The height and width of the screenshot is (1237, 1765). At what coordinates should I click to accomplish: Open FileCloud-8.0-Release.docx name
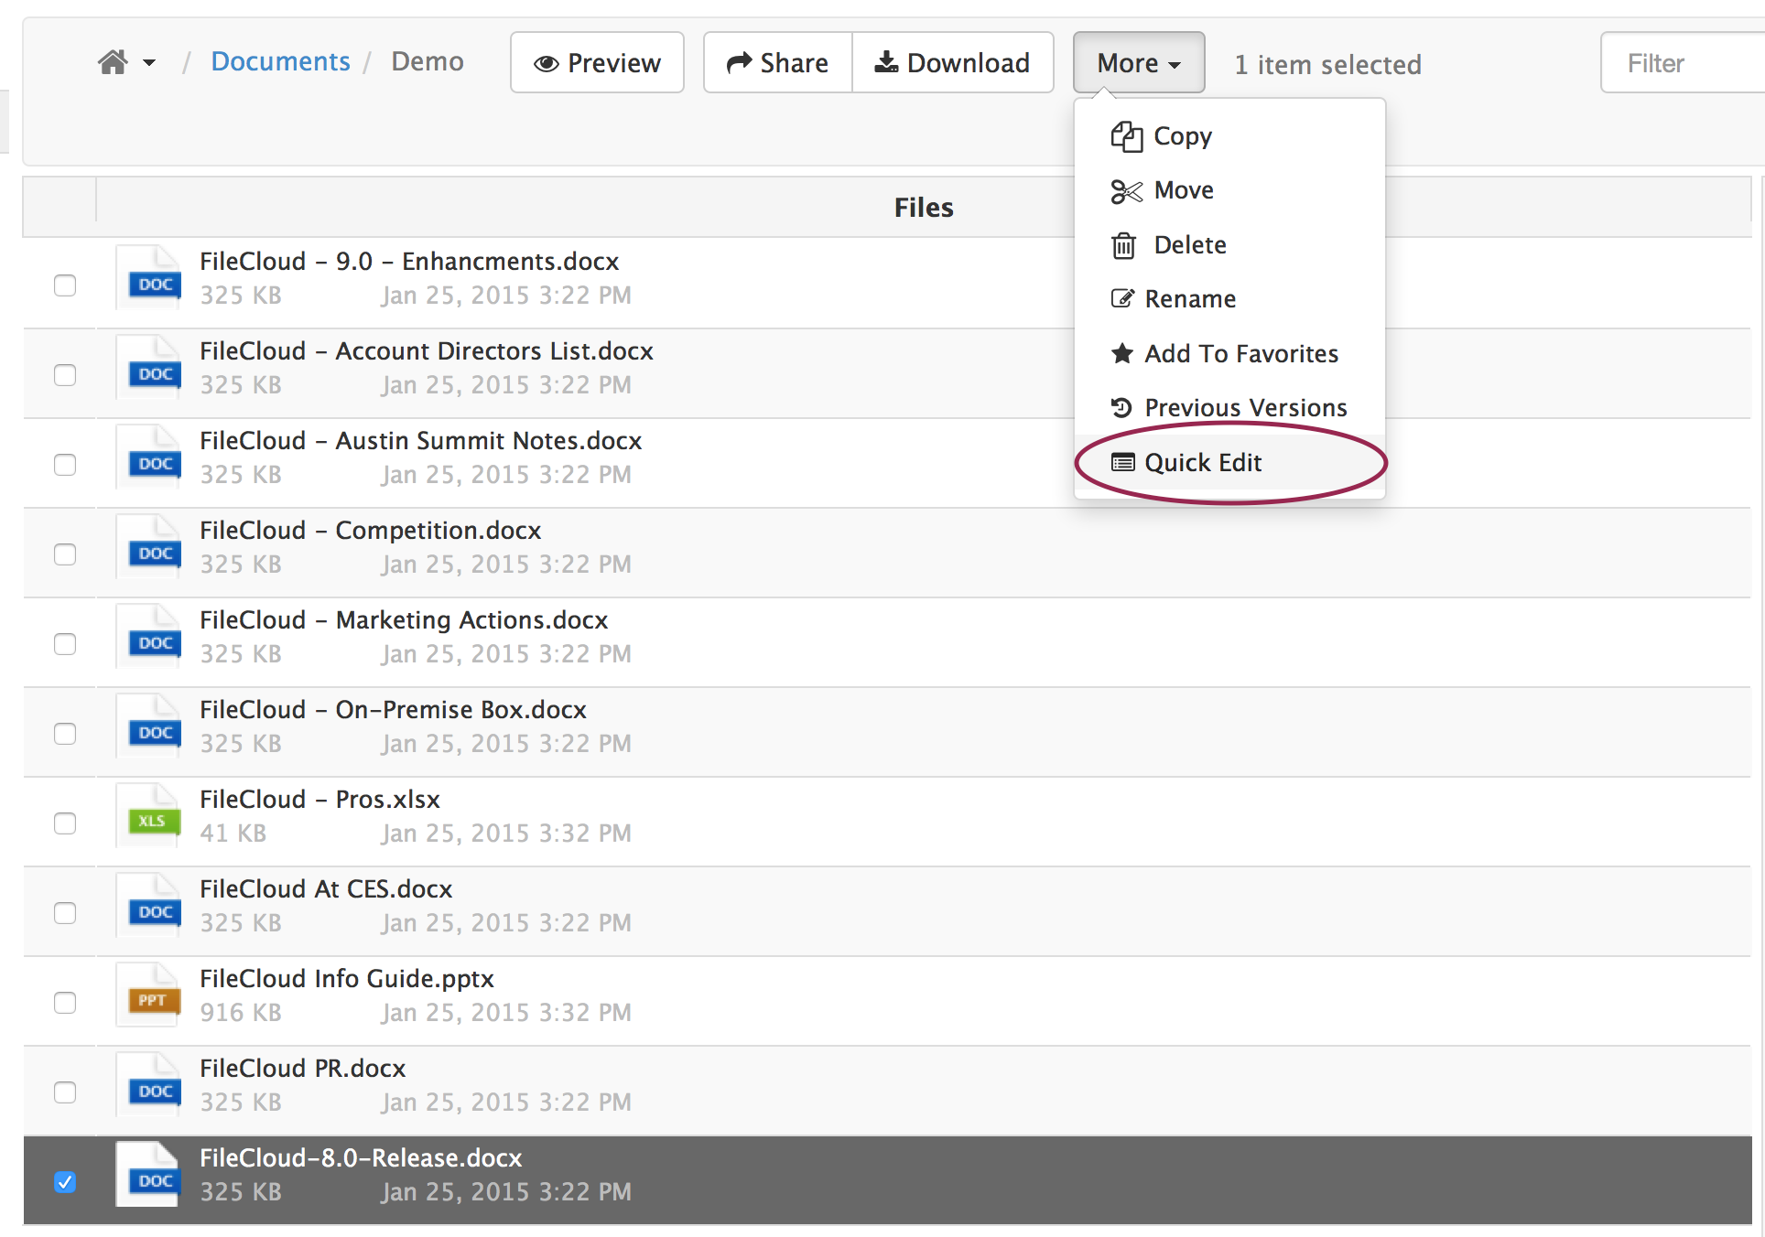tap(361, 1158)
